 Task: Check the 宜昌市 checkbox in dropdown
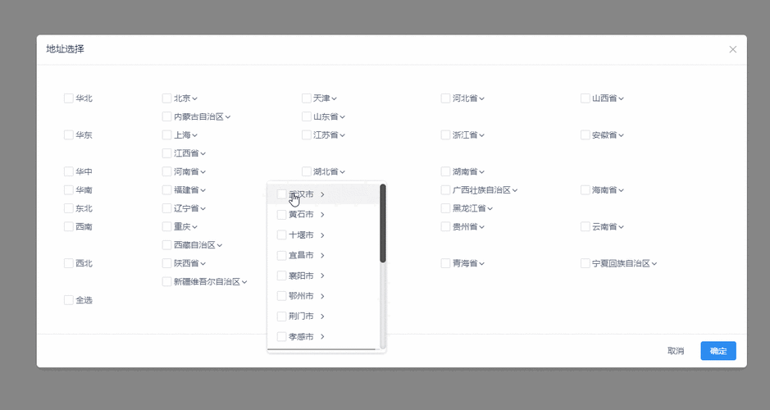click(282, 255)
